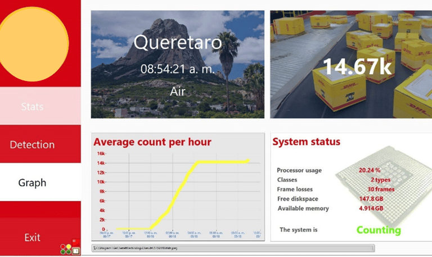Click the white square icon by Exit
The image size is (432, 257).
point(76,251)
